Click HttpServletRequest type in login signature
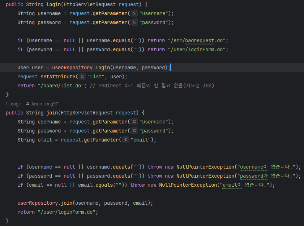 click(x=90, y=4)
